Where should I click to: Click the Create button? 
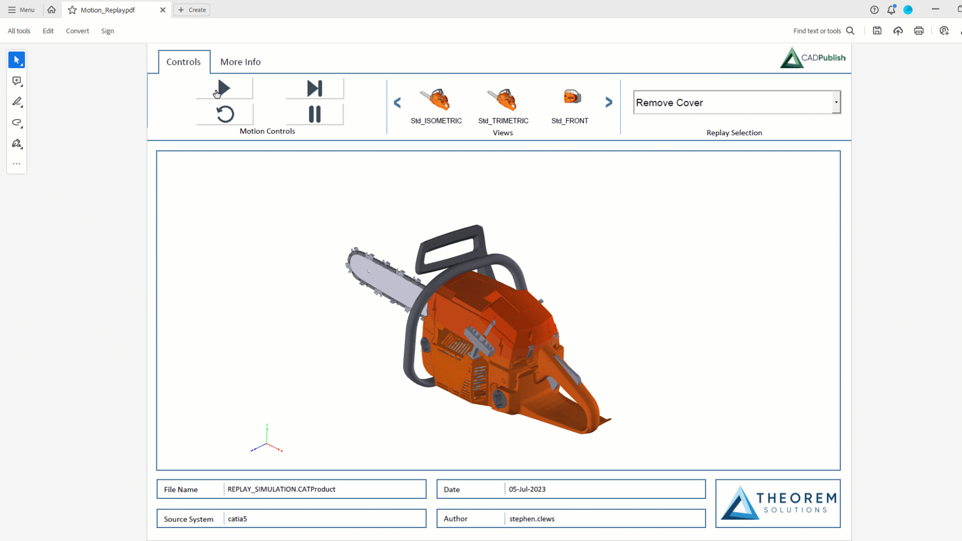point(191,10)
